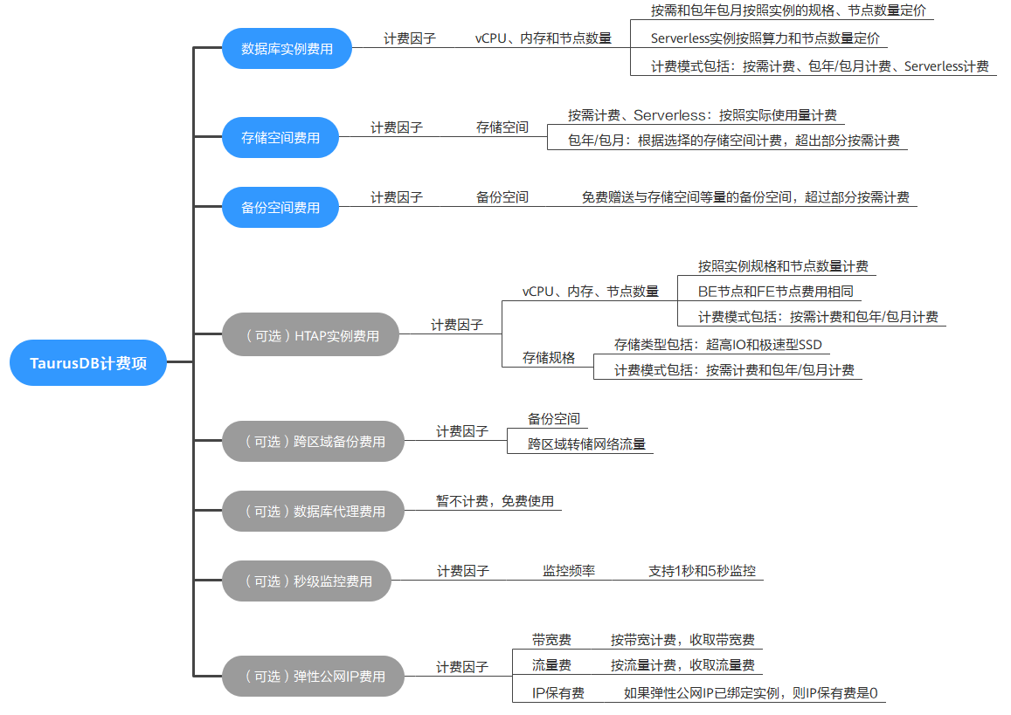Screen dimensions: 1011x715
Task: Click the 存储规格 label
Action: [549, 358]
